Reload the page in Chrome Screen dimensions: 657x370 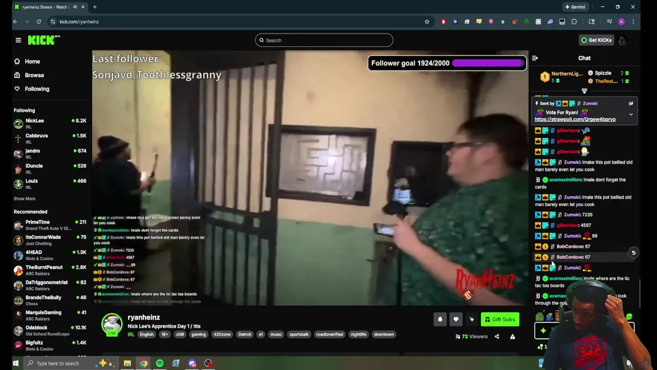pyautogui.click(x=38, y=22)
